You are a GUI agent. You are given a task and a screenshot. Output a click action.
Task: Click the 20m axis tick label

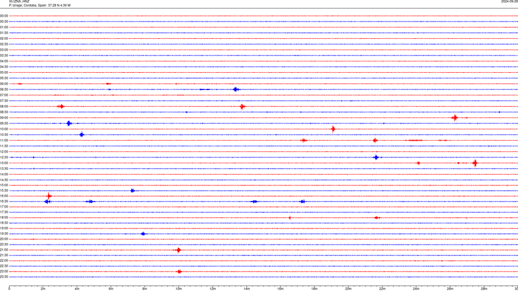(x=348, y=289)
